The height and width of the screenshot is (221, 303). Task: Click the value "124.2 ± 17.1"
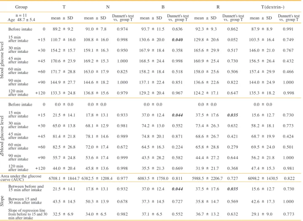tap(206, 93)
